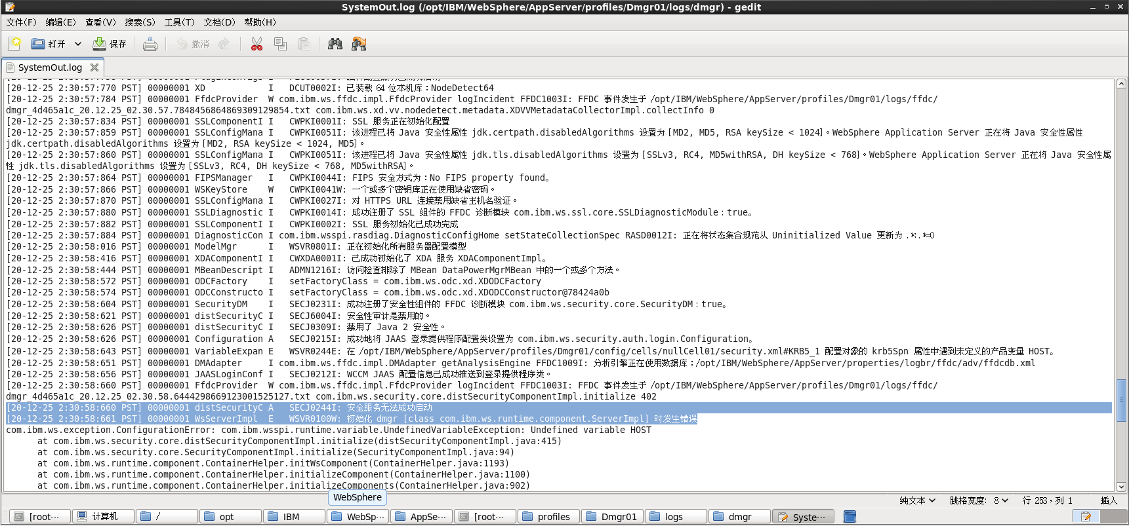Screen dimensions: 1129x526
Task: Select the SystemOut.log tab
Action: 50,67
